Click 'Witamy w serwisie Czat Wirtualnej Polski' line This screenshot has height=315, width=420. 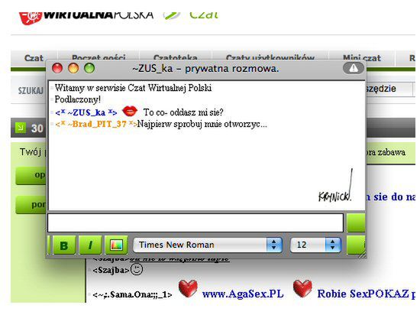pos(133,88)
